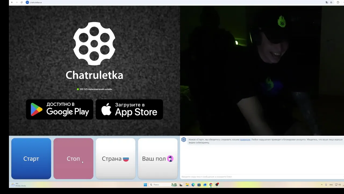344x194 pixels.
Task: Click the chat panel rosette logo icon
Action: coord(184,140)
